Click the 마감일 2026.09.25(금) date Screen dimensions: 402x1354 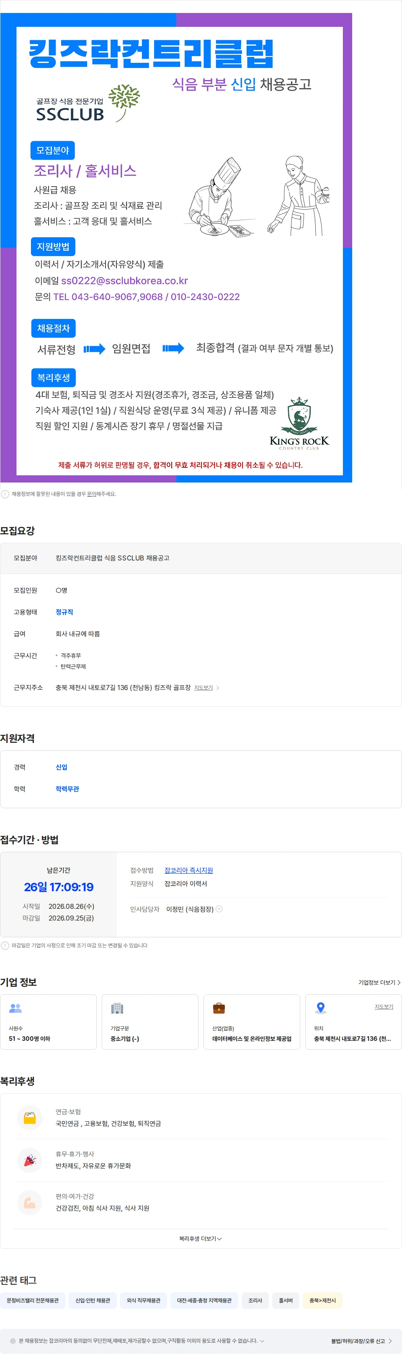[x=71, y=918]
